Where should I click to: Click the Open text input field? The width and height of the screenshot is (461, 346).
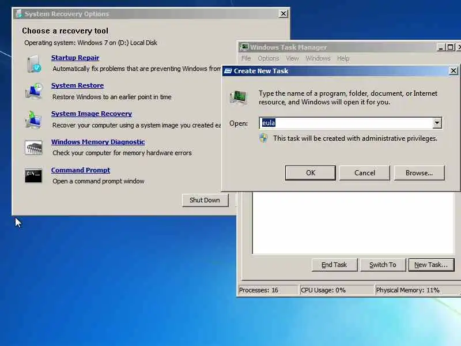point(346,123)
